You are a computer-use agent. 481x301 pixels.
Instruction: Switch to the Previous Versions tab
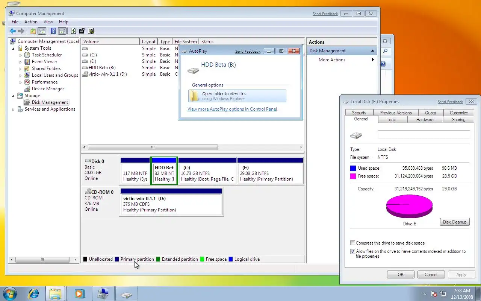pyautogui.click(x=396, y=113)
